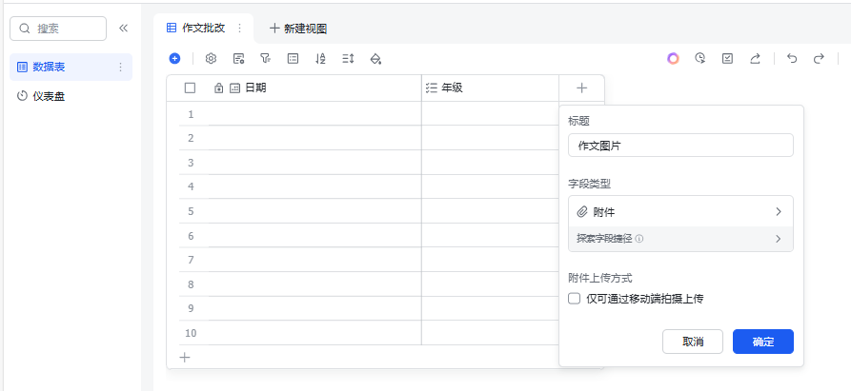Expand 探索字段捷径 option
This screenshot has height=391, width=851.
680,238
